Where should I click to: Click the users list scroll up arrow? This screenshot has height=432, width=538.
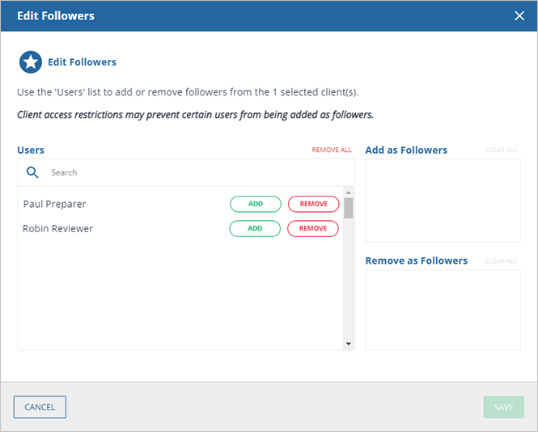[x=349, y=193]
